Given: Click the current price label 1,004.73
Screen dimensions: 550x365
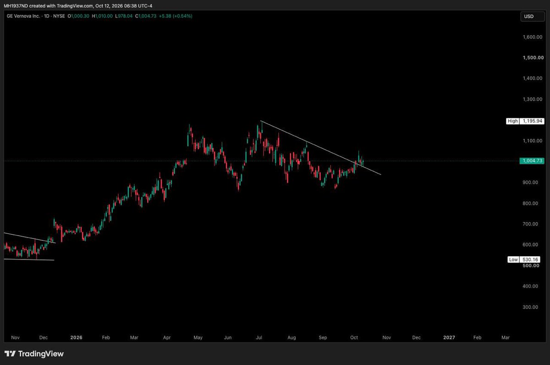Looking at the screenshot, I should pyautogui.click(x=532, y=161).
